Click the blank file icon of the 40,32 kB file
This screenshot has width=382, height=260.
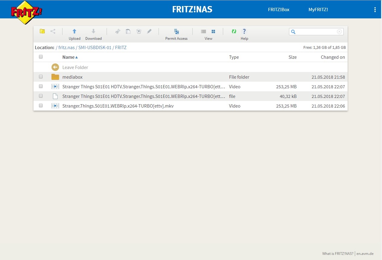[55, 96]
